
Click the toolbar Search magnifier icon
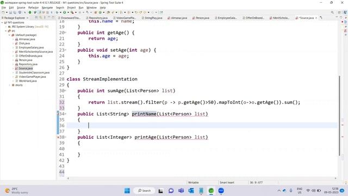pos(332,13)
